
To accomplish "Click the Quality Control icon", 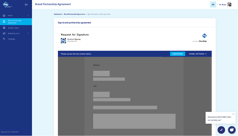I will [4, 28].
